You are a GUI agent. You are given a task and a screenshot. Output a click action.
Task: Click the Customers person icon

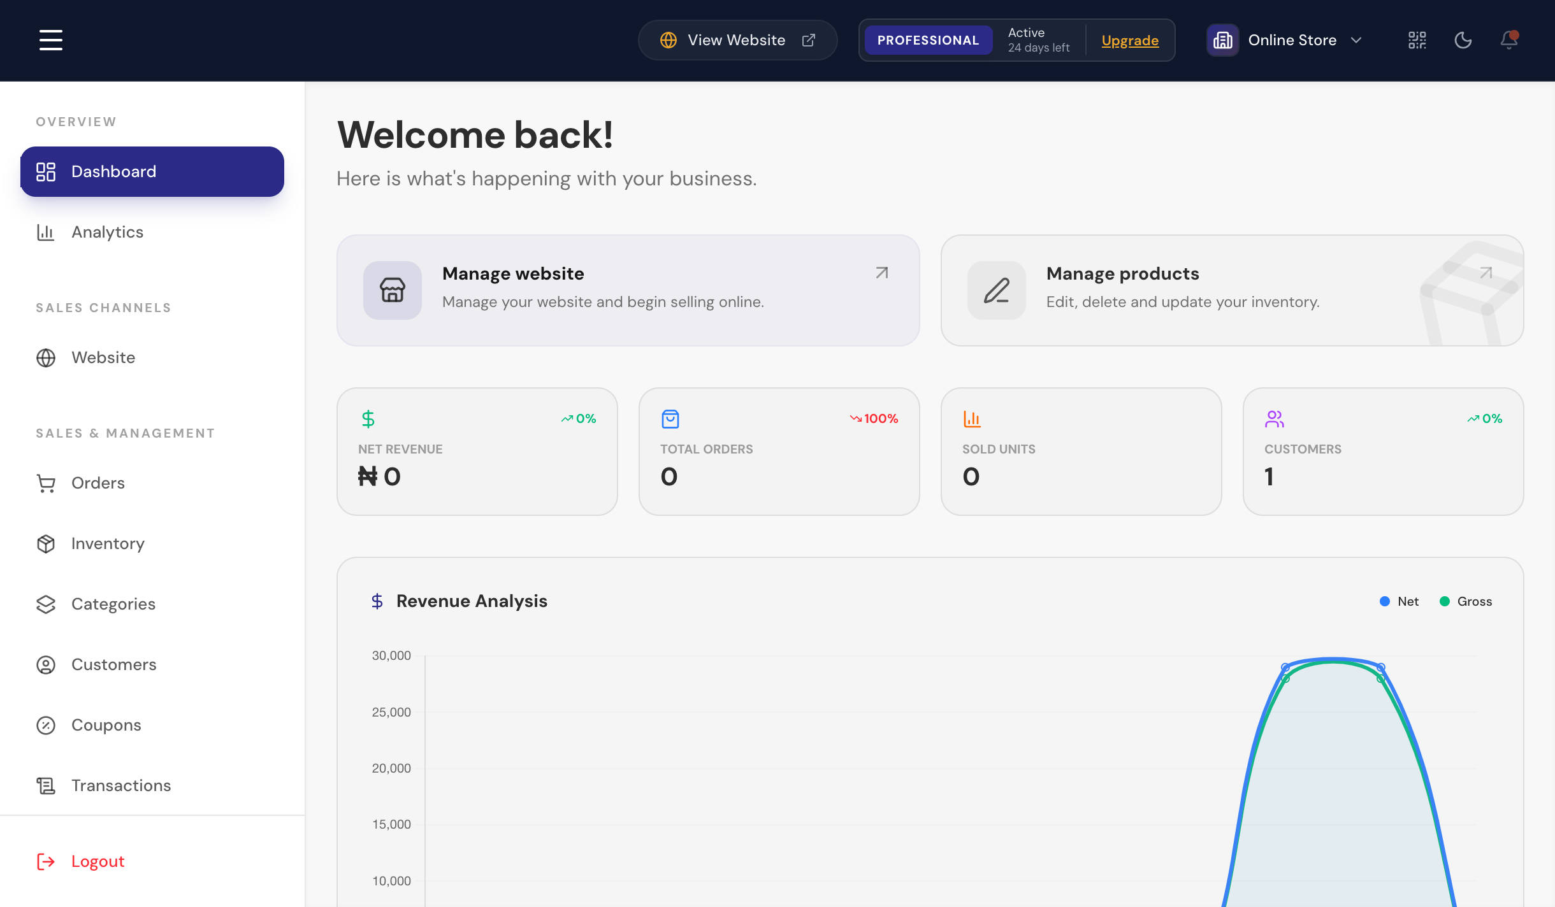(46, 664)
